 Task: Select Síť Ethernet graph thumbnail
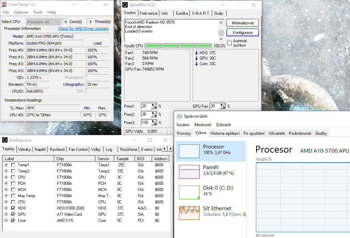(189, 213)
